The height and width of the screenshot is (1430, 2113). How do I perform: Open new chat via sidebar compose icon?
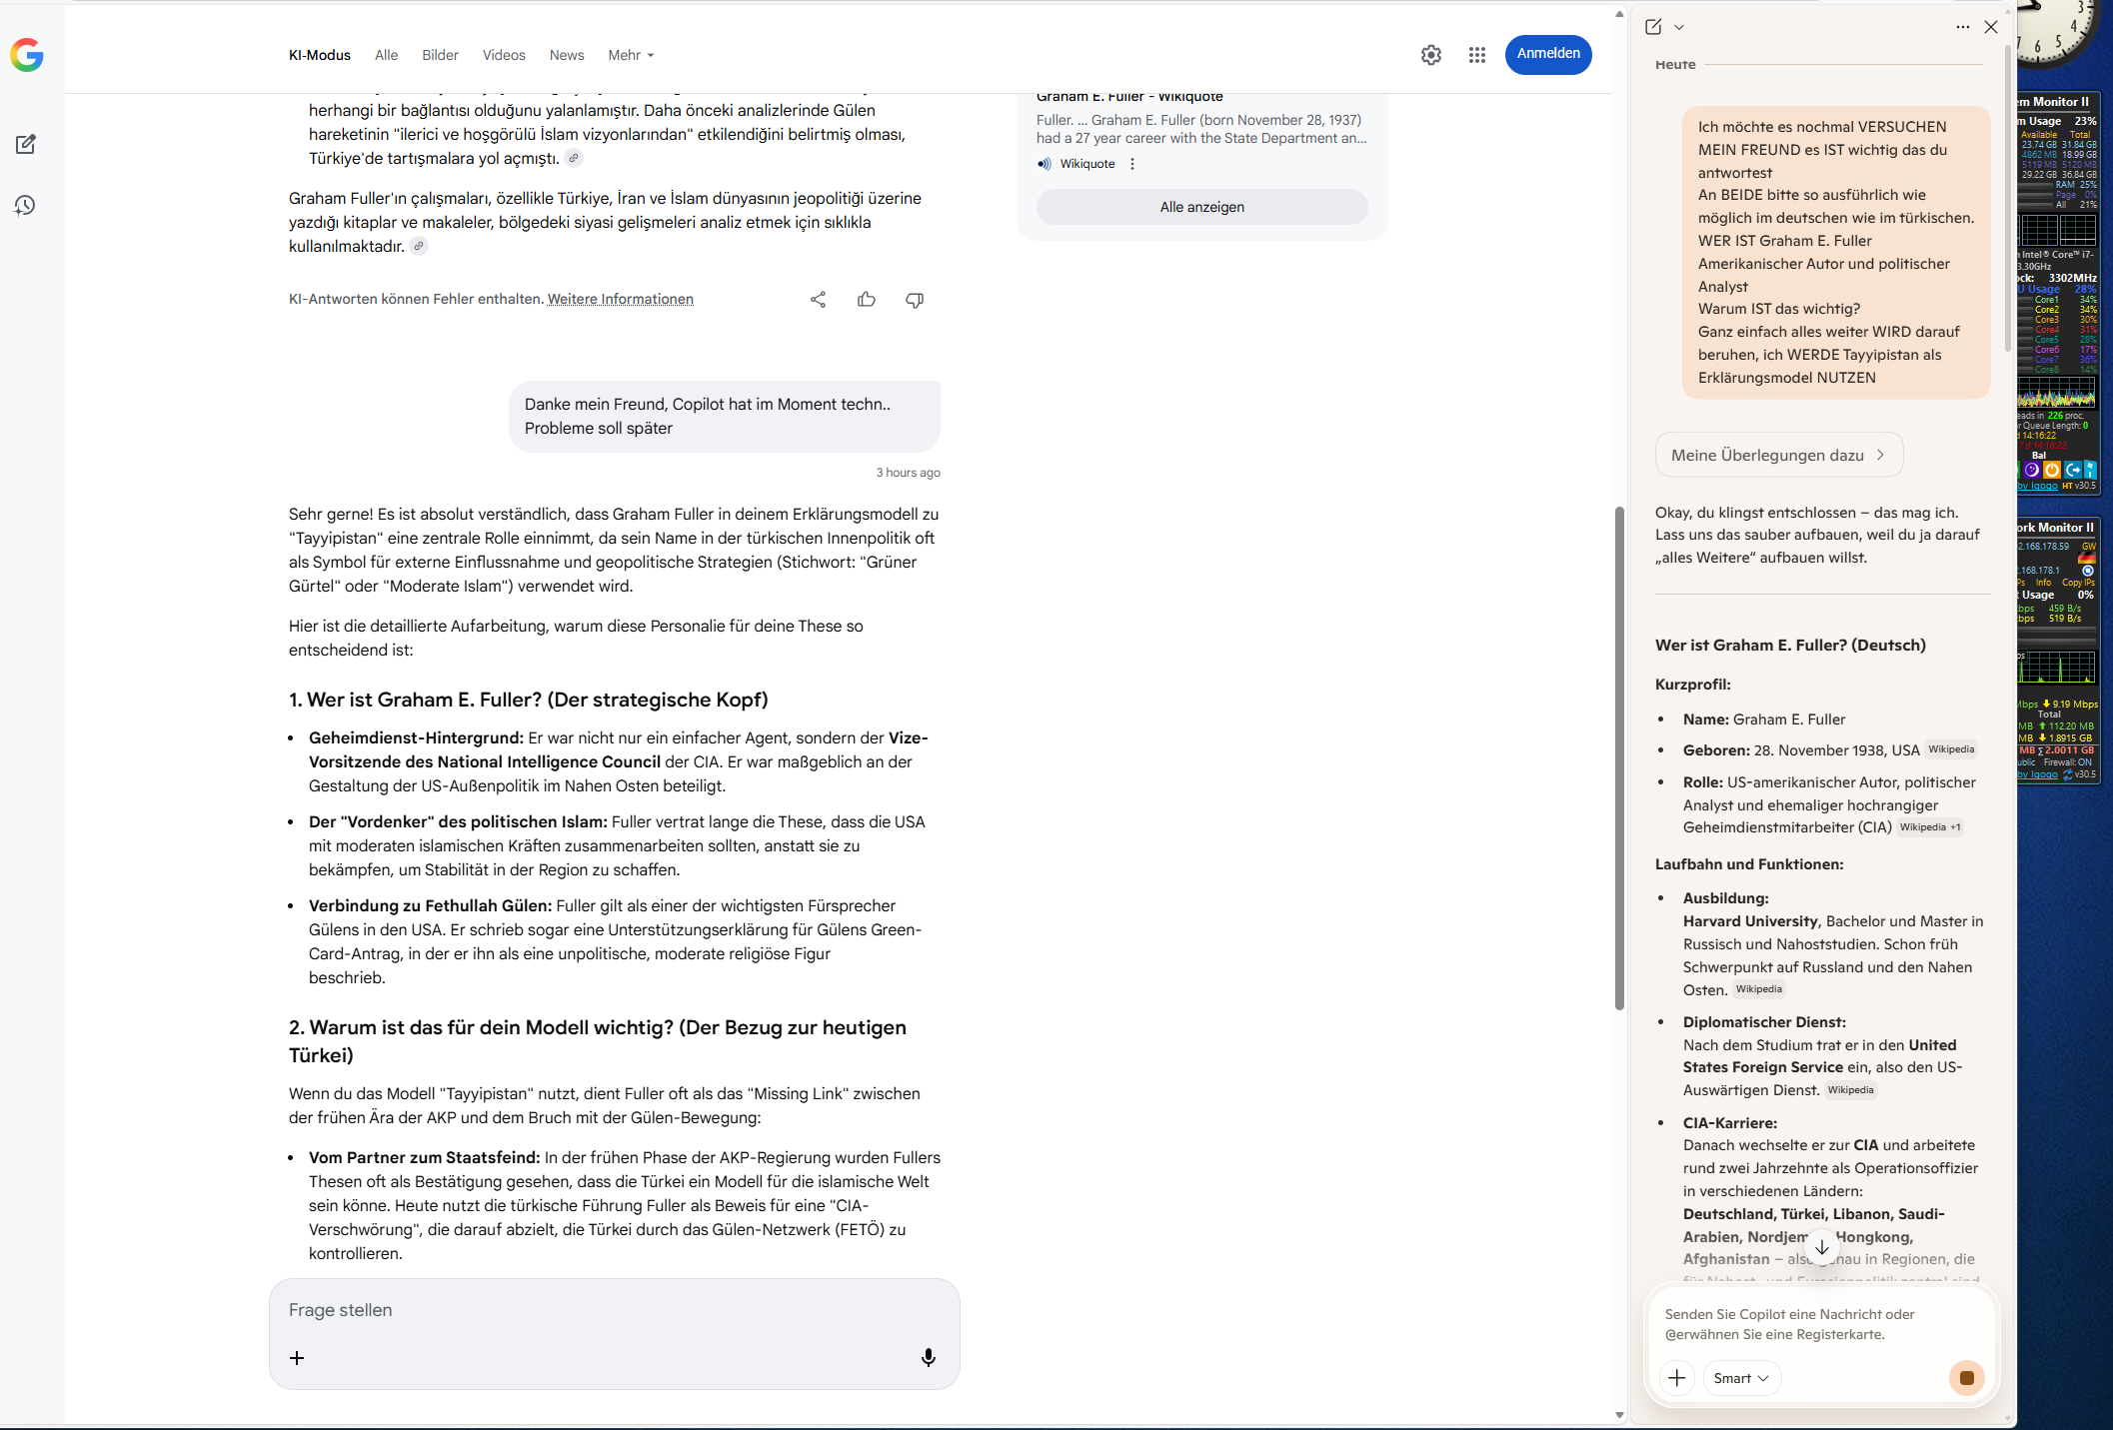pyautogui.click(x=26, y=145)
